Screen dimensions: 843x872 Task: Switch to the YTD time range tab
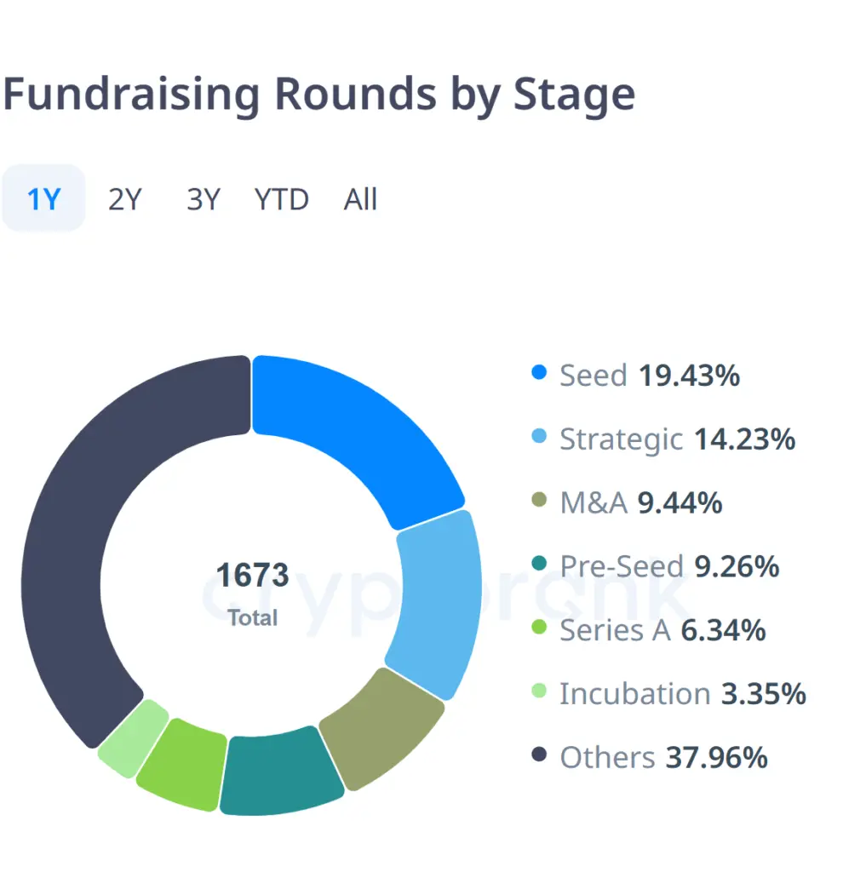point(280,199)
